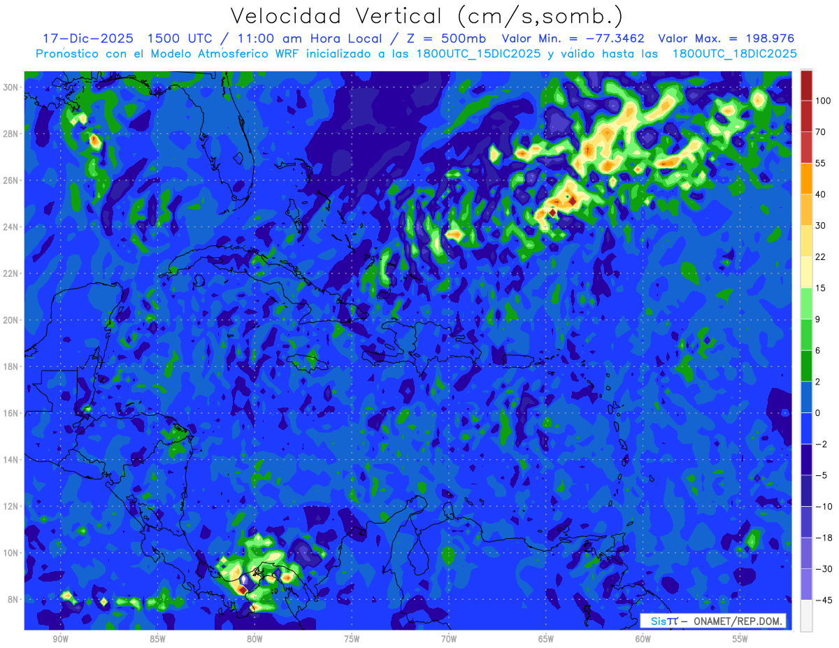
Task: Click the dark green colorbar segment between 2 and 6
Action: coord(806,366)
